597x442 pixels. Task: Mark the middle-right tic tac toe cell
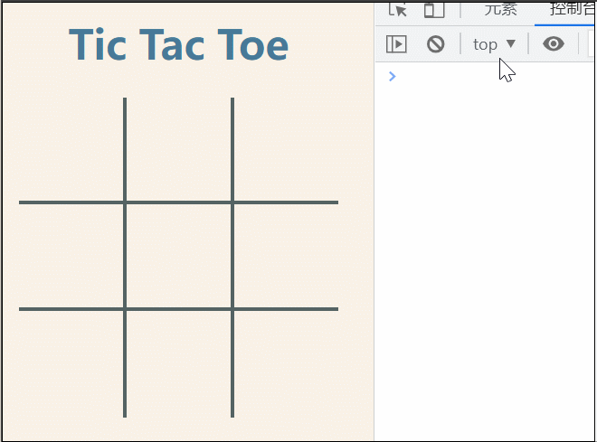point(285,256)
